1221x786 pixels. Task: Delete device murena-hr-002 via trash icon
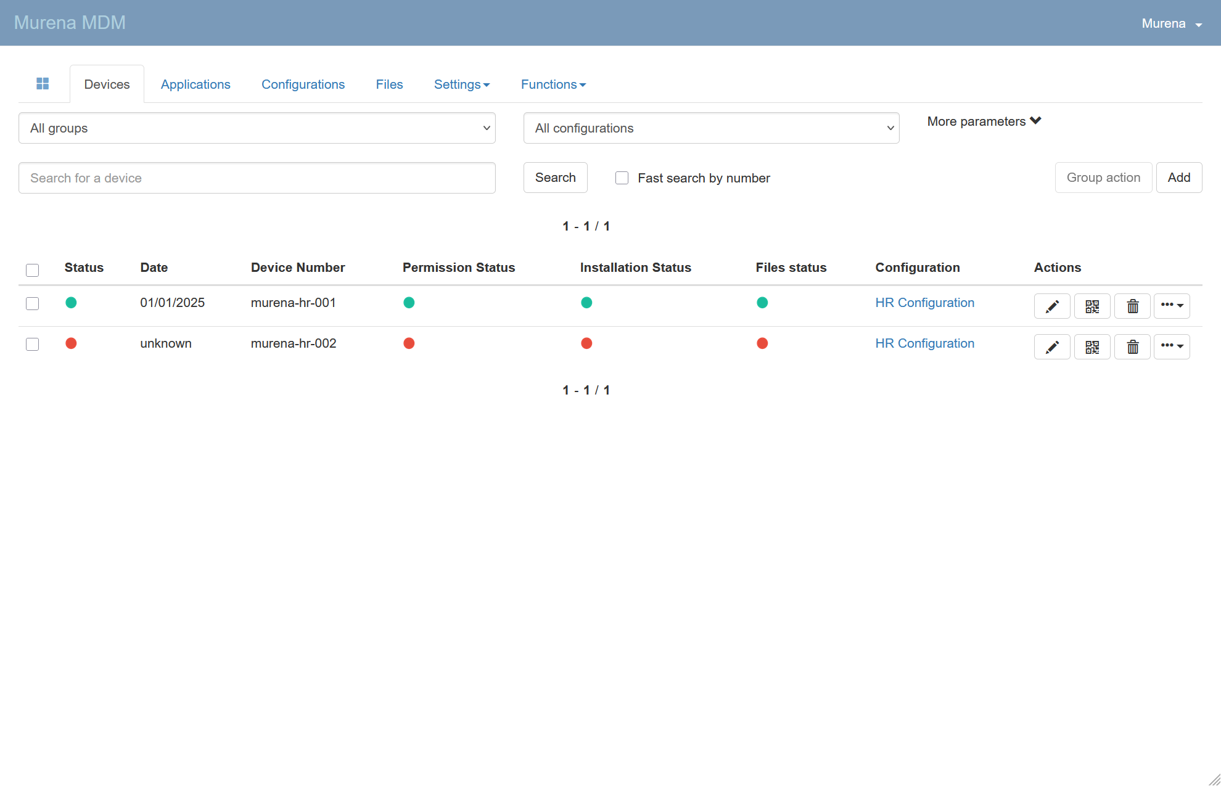click(1132, 347)
